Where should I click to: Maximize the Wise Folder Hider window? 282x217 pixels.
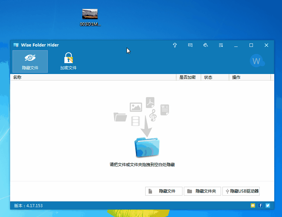pos(251,45)
